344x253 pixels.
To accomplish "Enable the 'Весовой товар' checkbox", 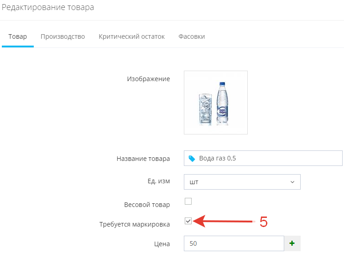I will [188, 201].
